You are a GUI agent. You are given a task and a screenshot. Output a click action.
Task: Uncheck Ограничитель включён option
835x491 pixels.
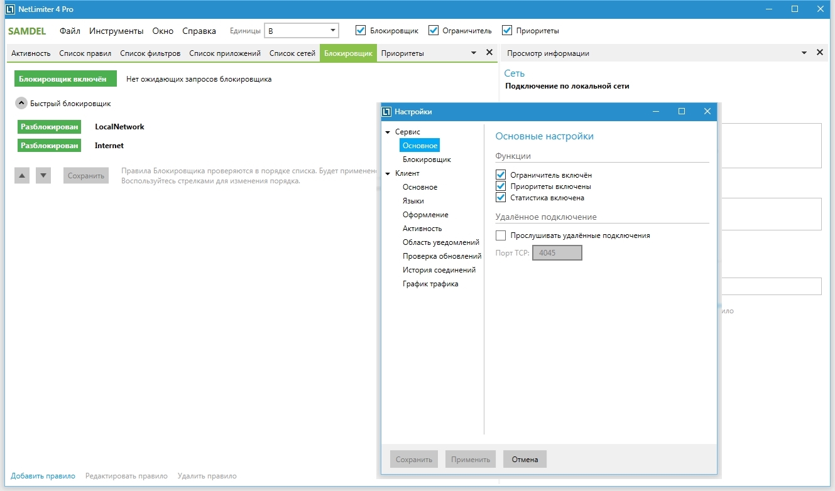(x=501, y=175)
